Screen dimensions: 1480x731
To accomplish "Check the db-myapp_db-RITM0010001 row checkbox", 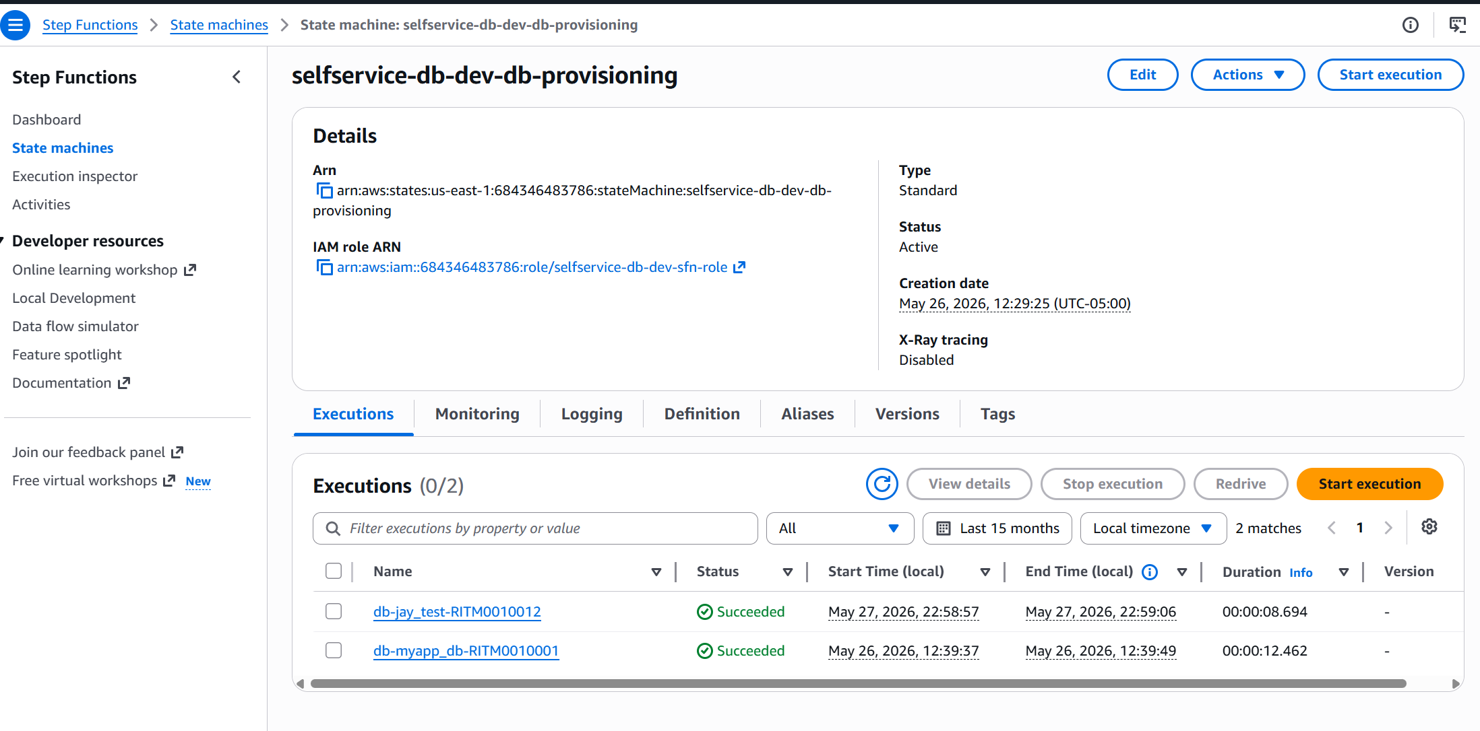I will point(334,650).
